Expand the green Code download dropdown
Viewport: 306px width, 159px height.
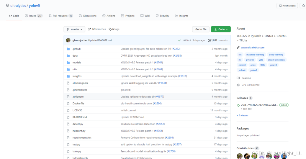pos(221,29)
